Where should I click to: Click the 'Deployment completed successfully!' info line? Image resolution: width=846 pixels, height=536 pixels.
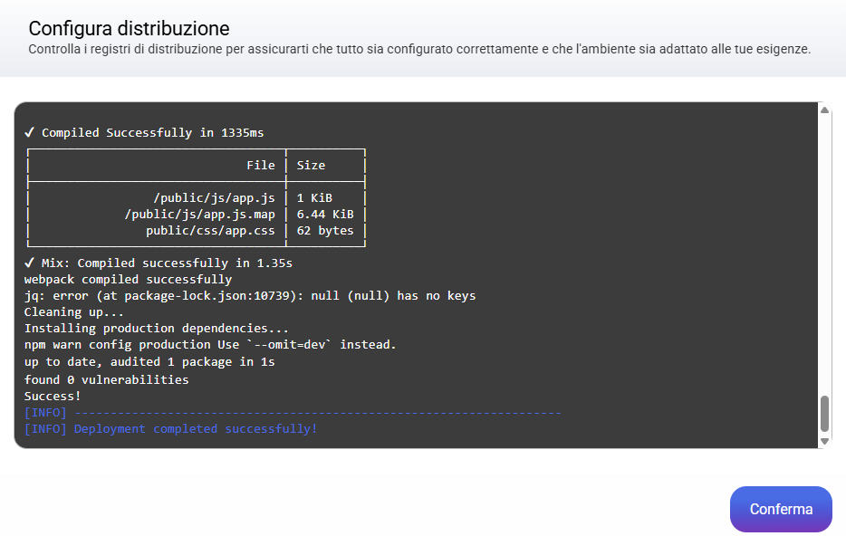click(195, 428)
